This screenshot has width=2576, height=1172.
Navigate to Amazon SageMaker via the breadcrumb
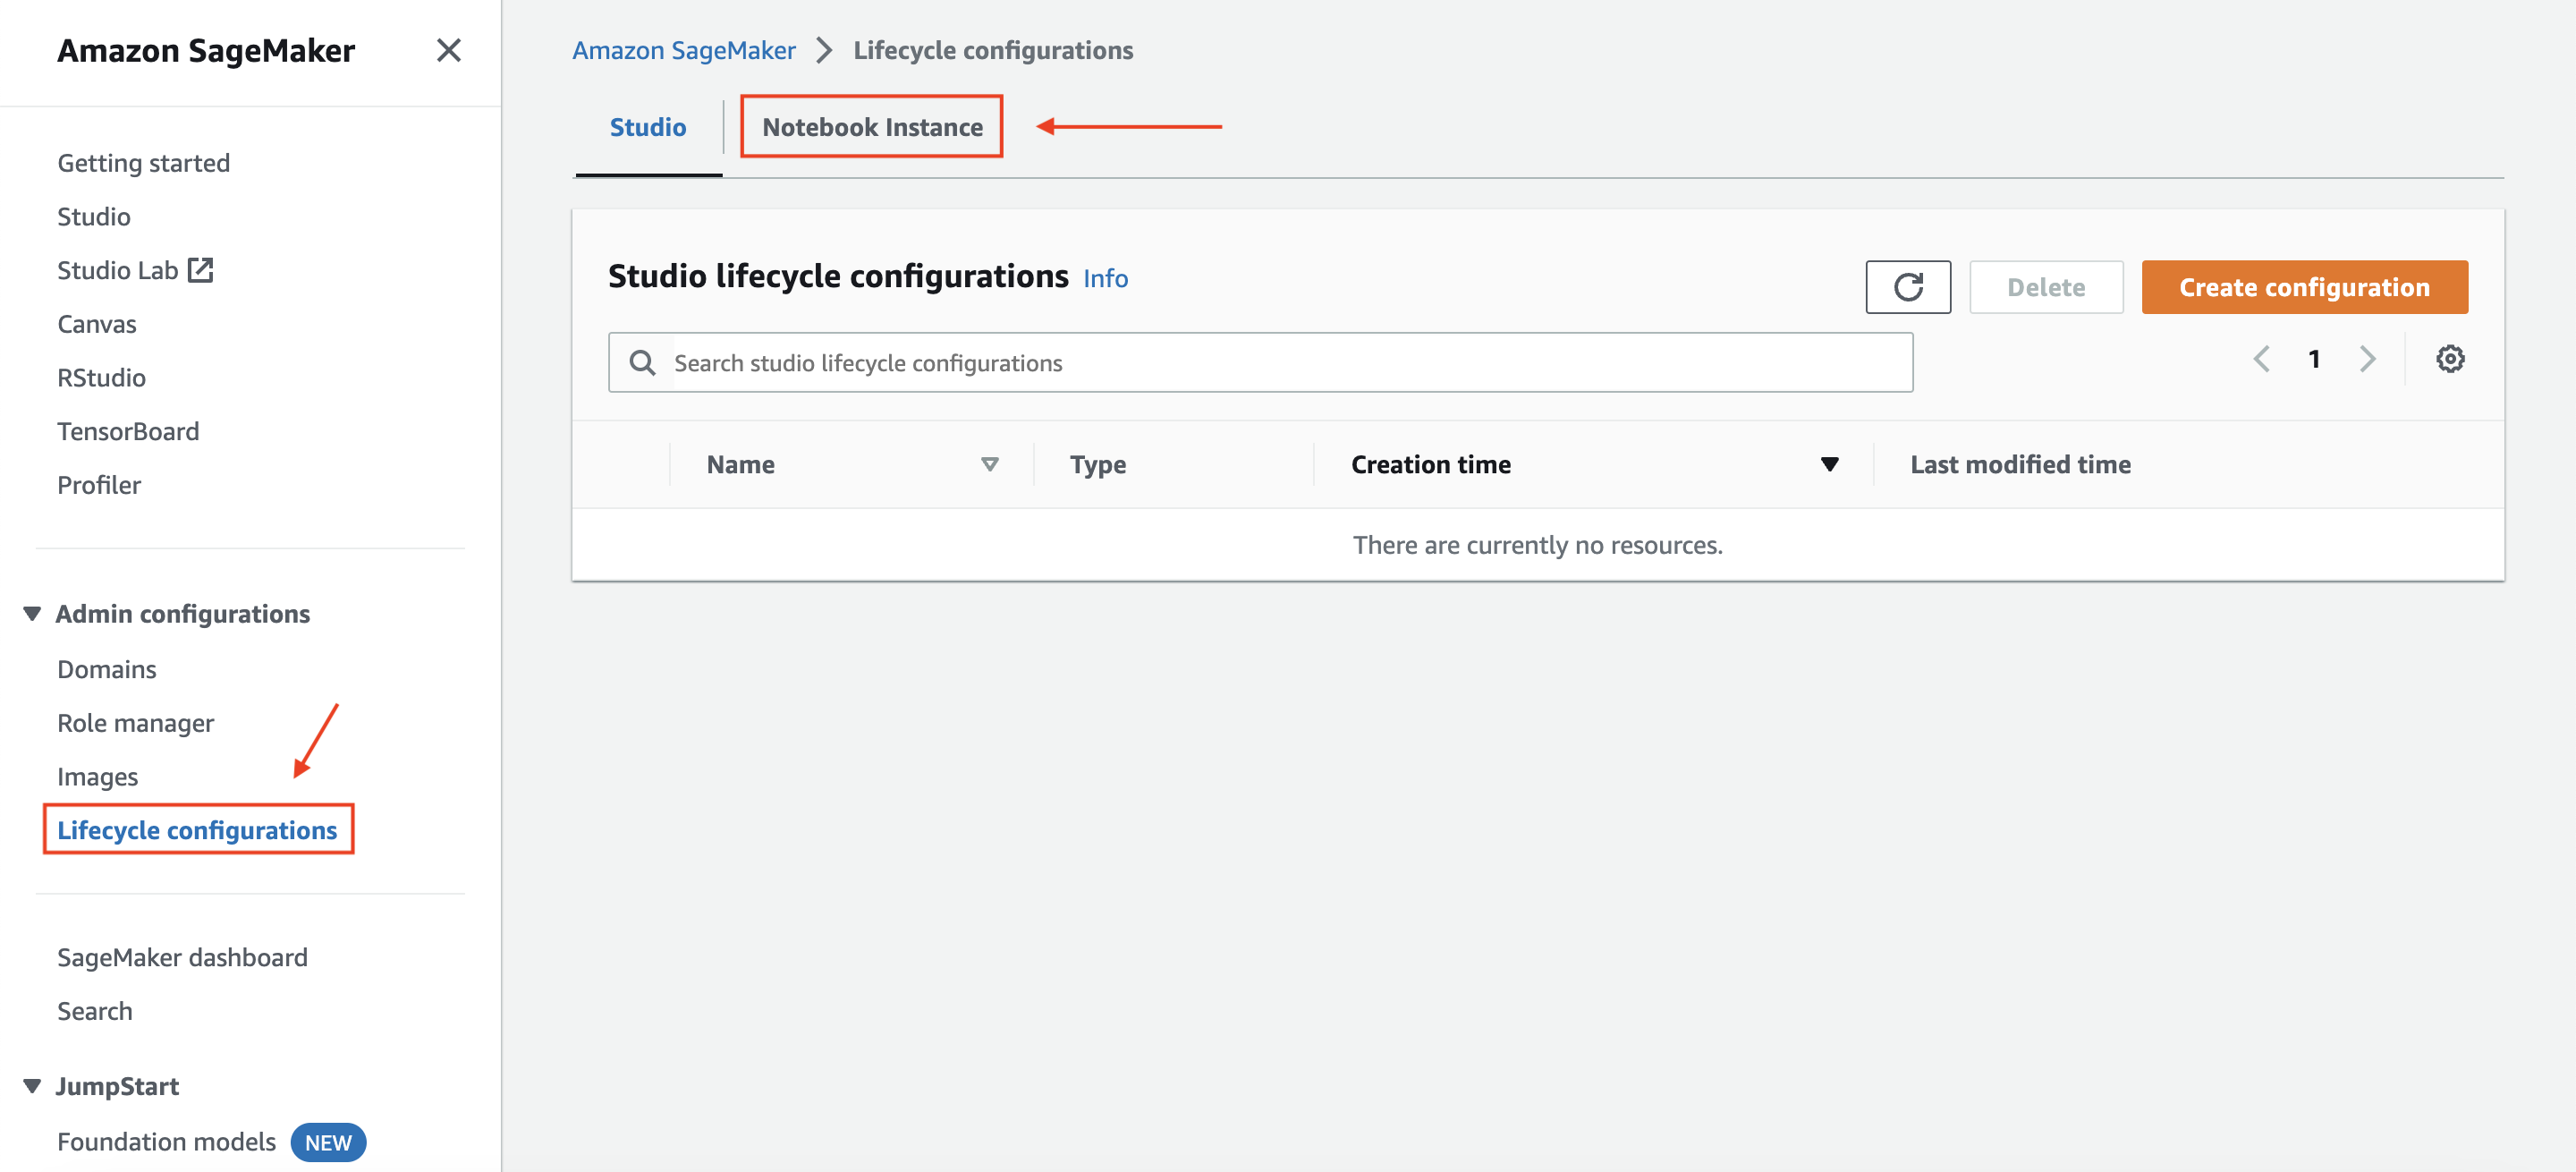pyautogui.click(x=683, y=49)
